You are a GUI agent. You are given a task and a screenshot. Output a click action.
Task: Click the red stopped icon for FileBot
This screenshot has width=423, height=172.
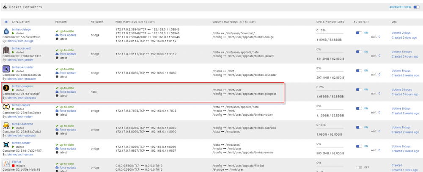(13, 166)
